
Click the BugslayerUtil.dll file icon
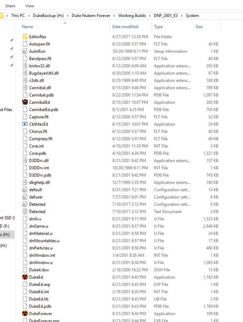coord(25,73)
